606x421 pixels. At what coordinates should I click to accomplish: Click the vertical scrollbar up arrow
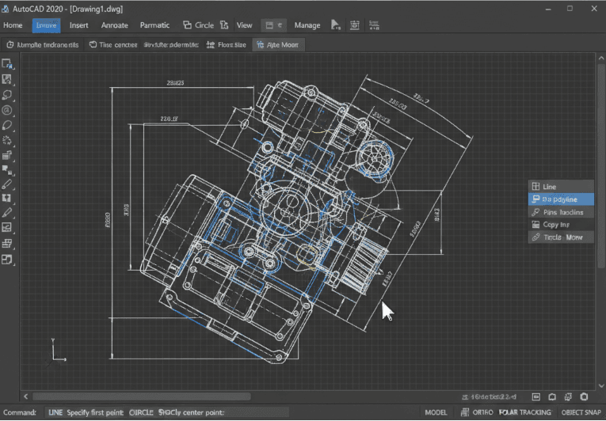point(601,58)
